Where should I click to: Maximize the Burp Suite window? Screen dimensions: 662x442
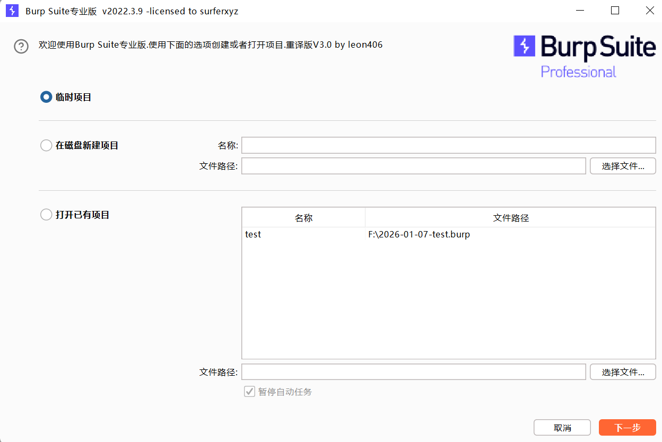(615, 11)
